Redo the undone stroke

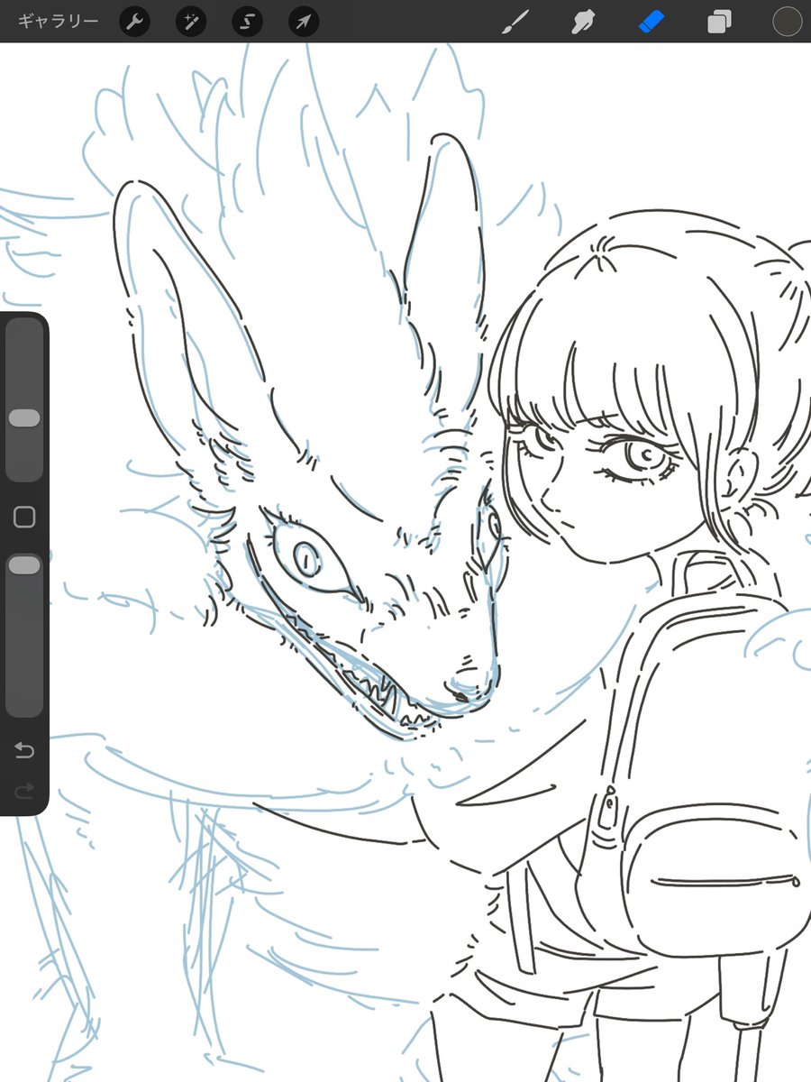tap(24, 791)
